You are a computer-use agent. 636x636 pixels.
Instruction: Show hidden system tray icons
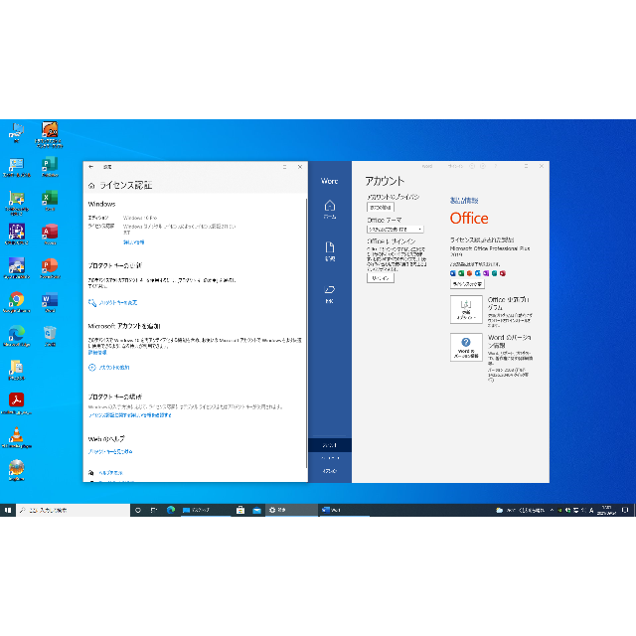(552, 510)
